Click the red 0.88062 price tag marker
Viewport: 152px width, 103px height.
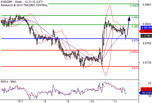click(145, 31)
